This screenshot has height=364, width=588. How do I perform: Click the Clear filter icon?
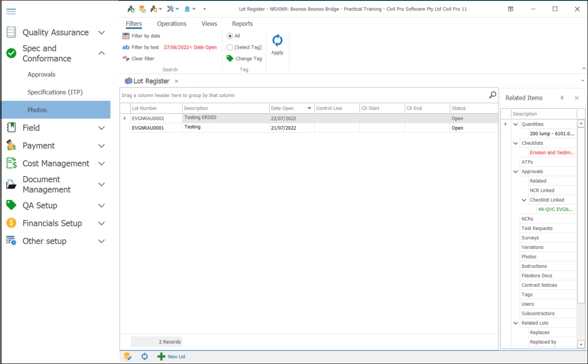126,59
